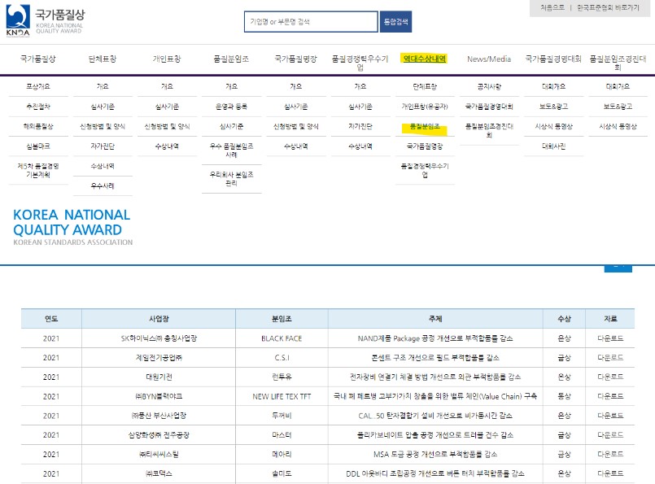Go to 처음으로 link at top
Image resolution: width=655 pixels, height=484 pixels.
(x=552, y=7)
